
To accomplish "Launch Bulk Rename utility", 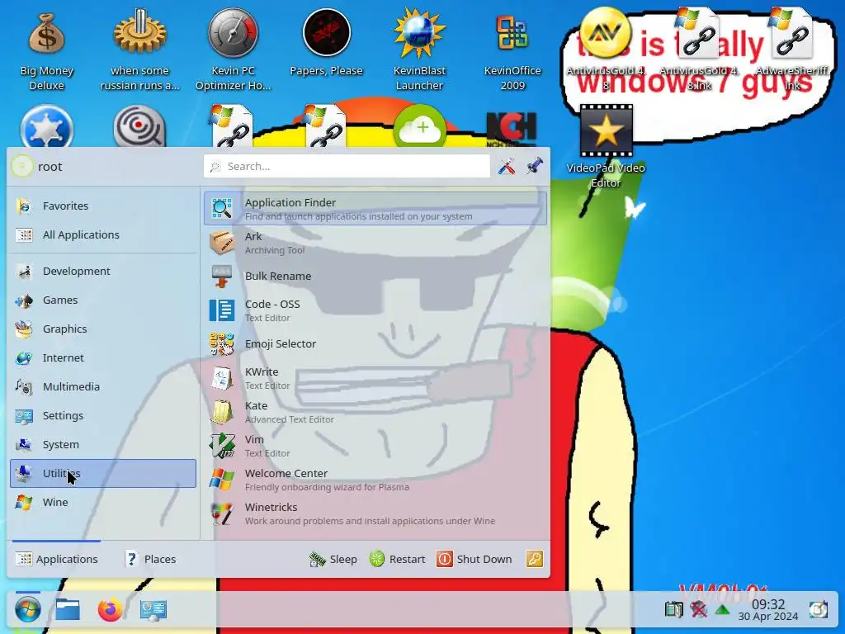I will 375,276.
